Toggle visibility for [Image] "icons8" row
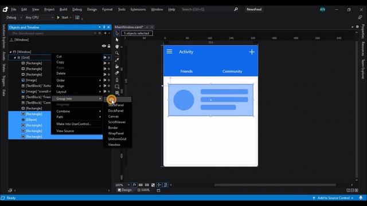The image size is (367, 206). click(x=104, y=92)
